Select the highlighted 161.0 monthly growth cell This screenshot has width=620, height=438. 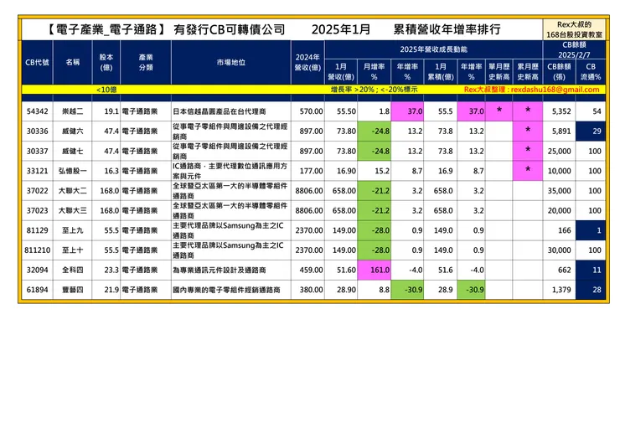374,270
